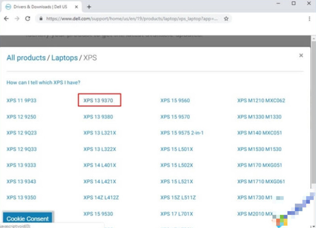Choose XPS 13 9350
Image resolution: width=316 pixels, height=228 pixels.
click(x=21, y=198)
